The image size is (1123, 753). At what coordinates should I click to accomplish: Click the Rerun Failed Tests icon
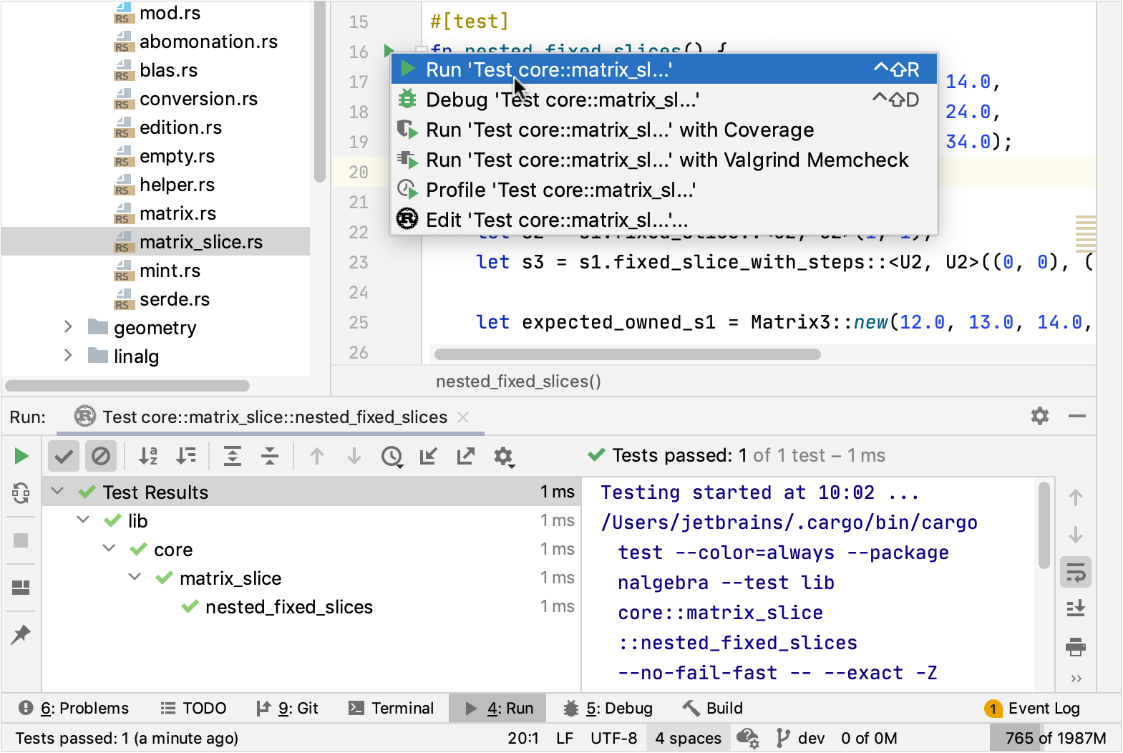point(21,492)
